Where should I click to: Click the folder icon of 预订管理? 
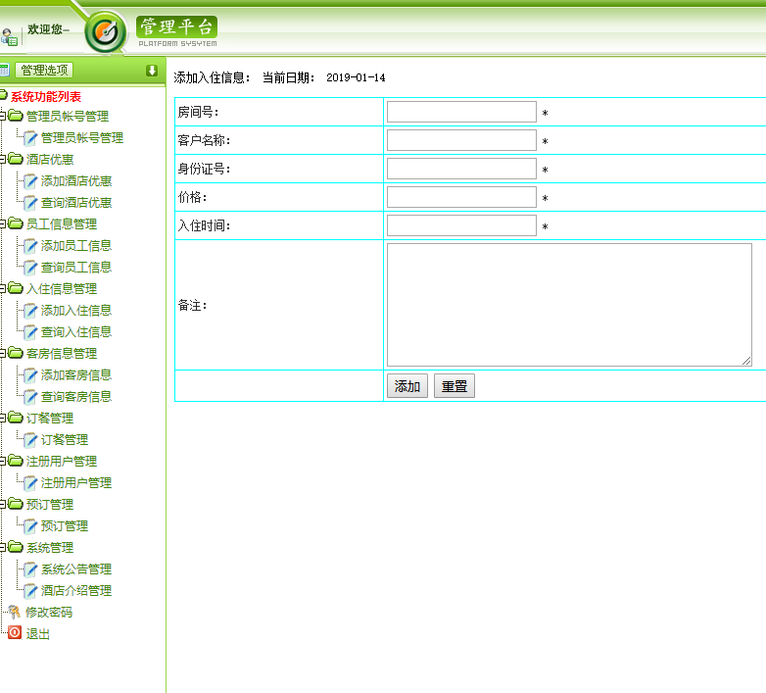click(x=15, y=504)
